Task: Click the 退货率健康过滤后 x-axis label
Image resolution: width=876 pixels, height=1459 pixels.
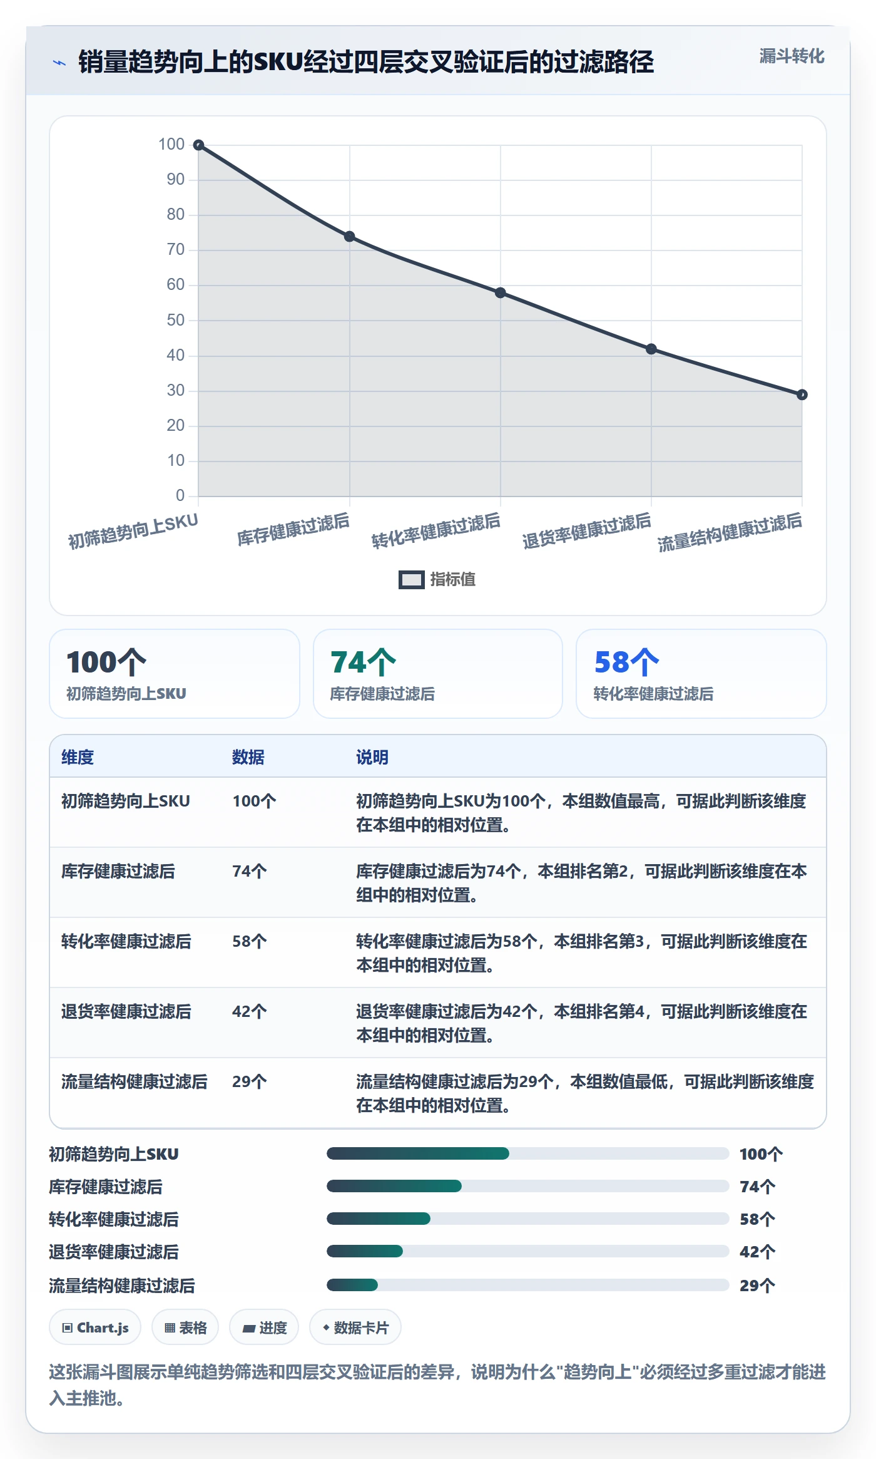Action: [x=586, y=531]
